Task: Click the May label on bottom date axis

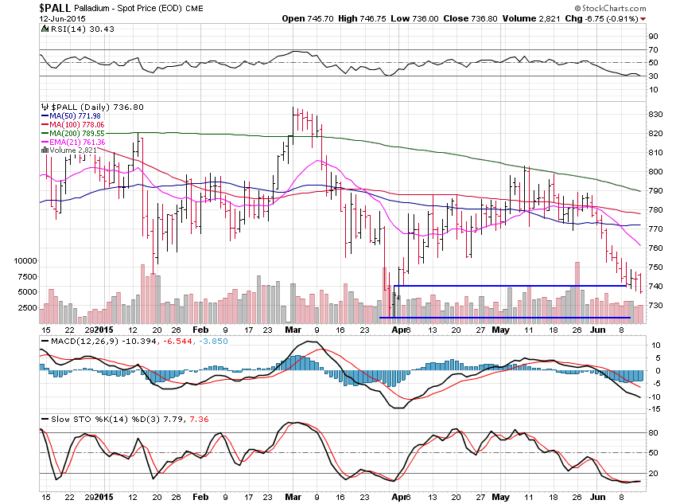Action: tap(500, 497)
